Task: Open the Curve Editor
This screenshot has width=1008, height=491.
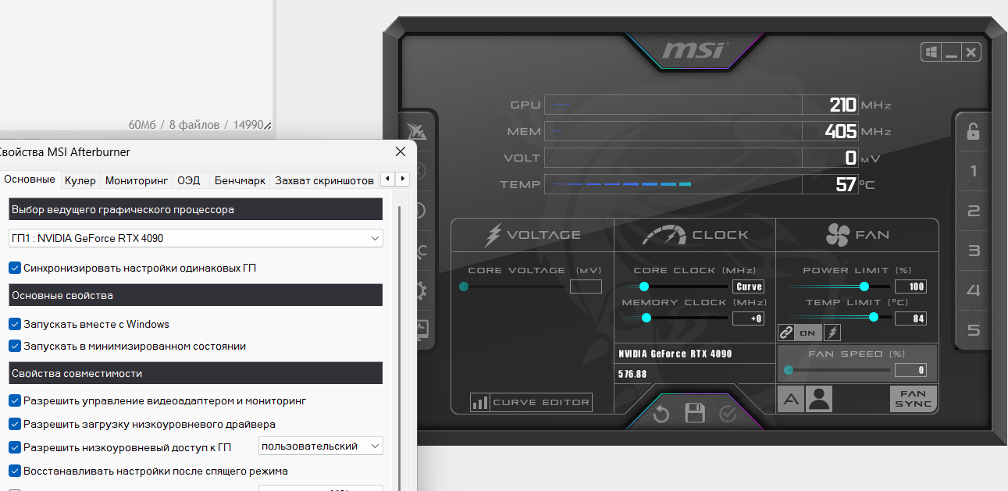Action: [531, 402]
